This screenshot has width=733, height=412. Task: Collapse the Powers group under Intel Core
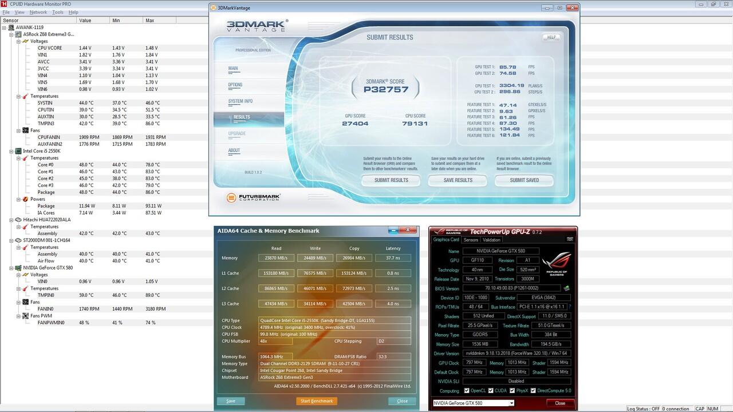[x=18, y=199]
